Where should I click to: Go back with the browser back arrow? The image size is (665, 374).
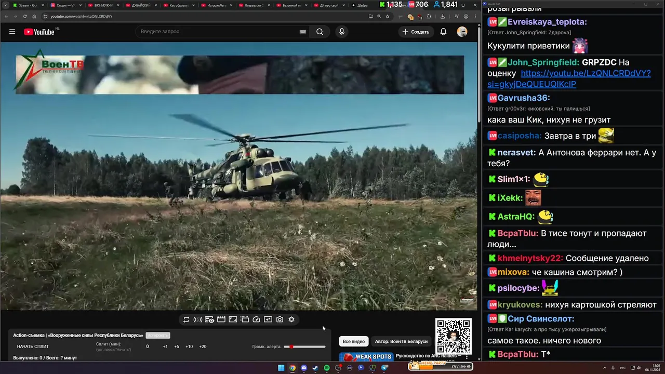click(x=5, y=16)
